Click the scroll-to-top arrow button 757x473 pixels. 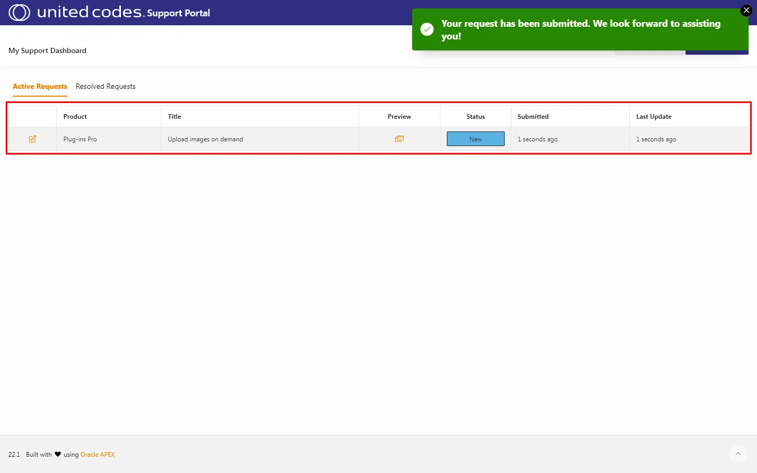[738, 454]
